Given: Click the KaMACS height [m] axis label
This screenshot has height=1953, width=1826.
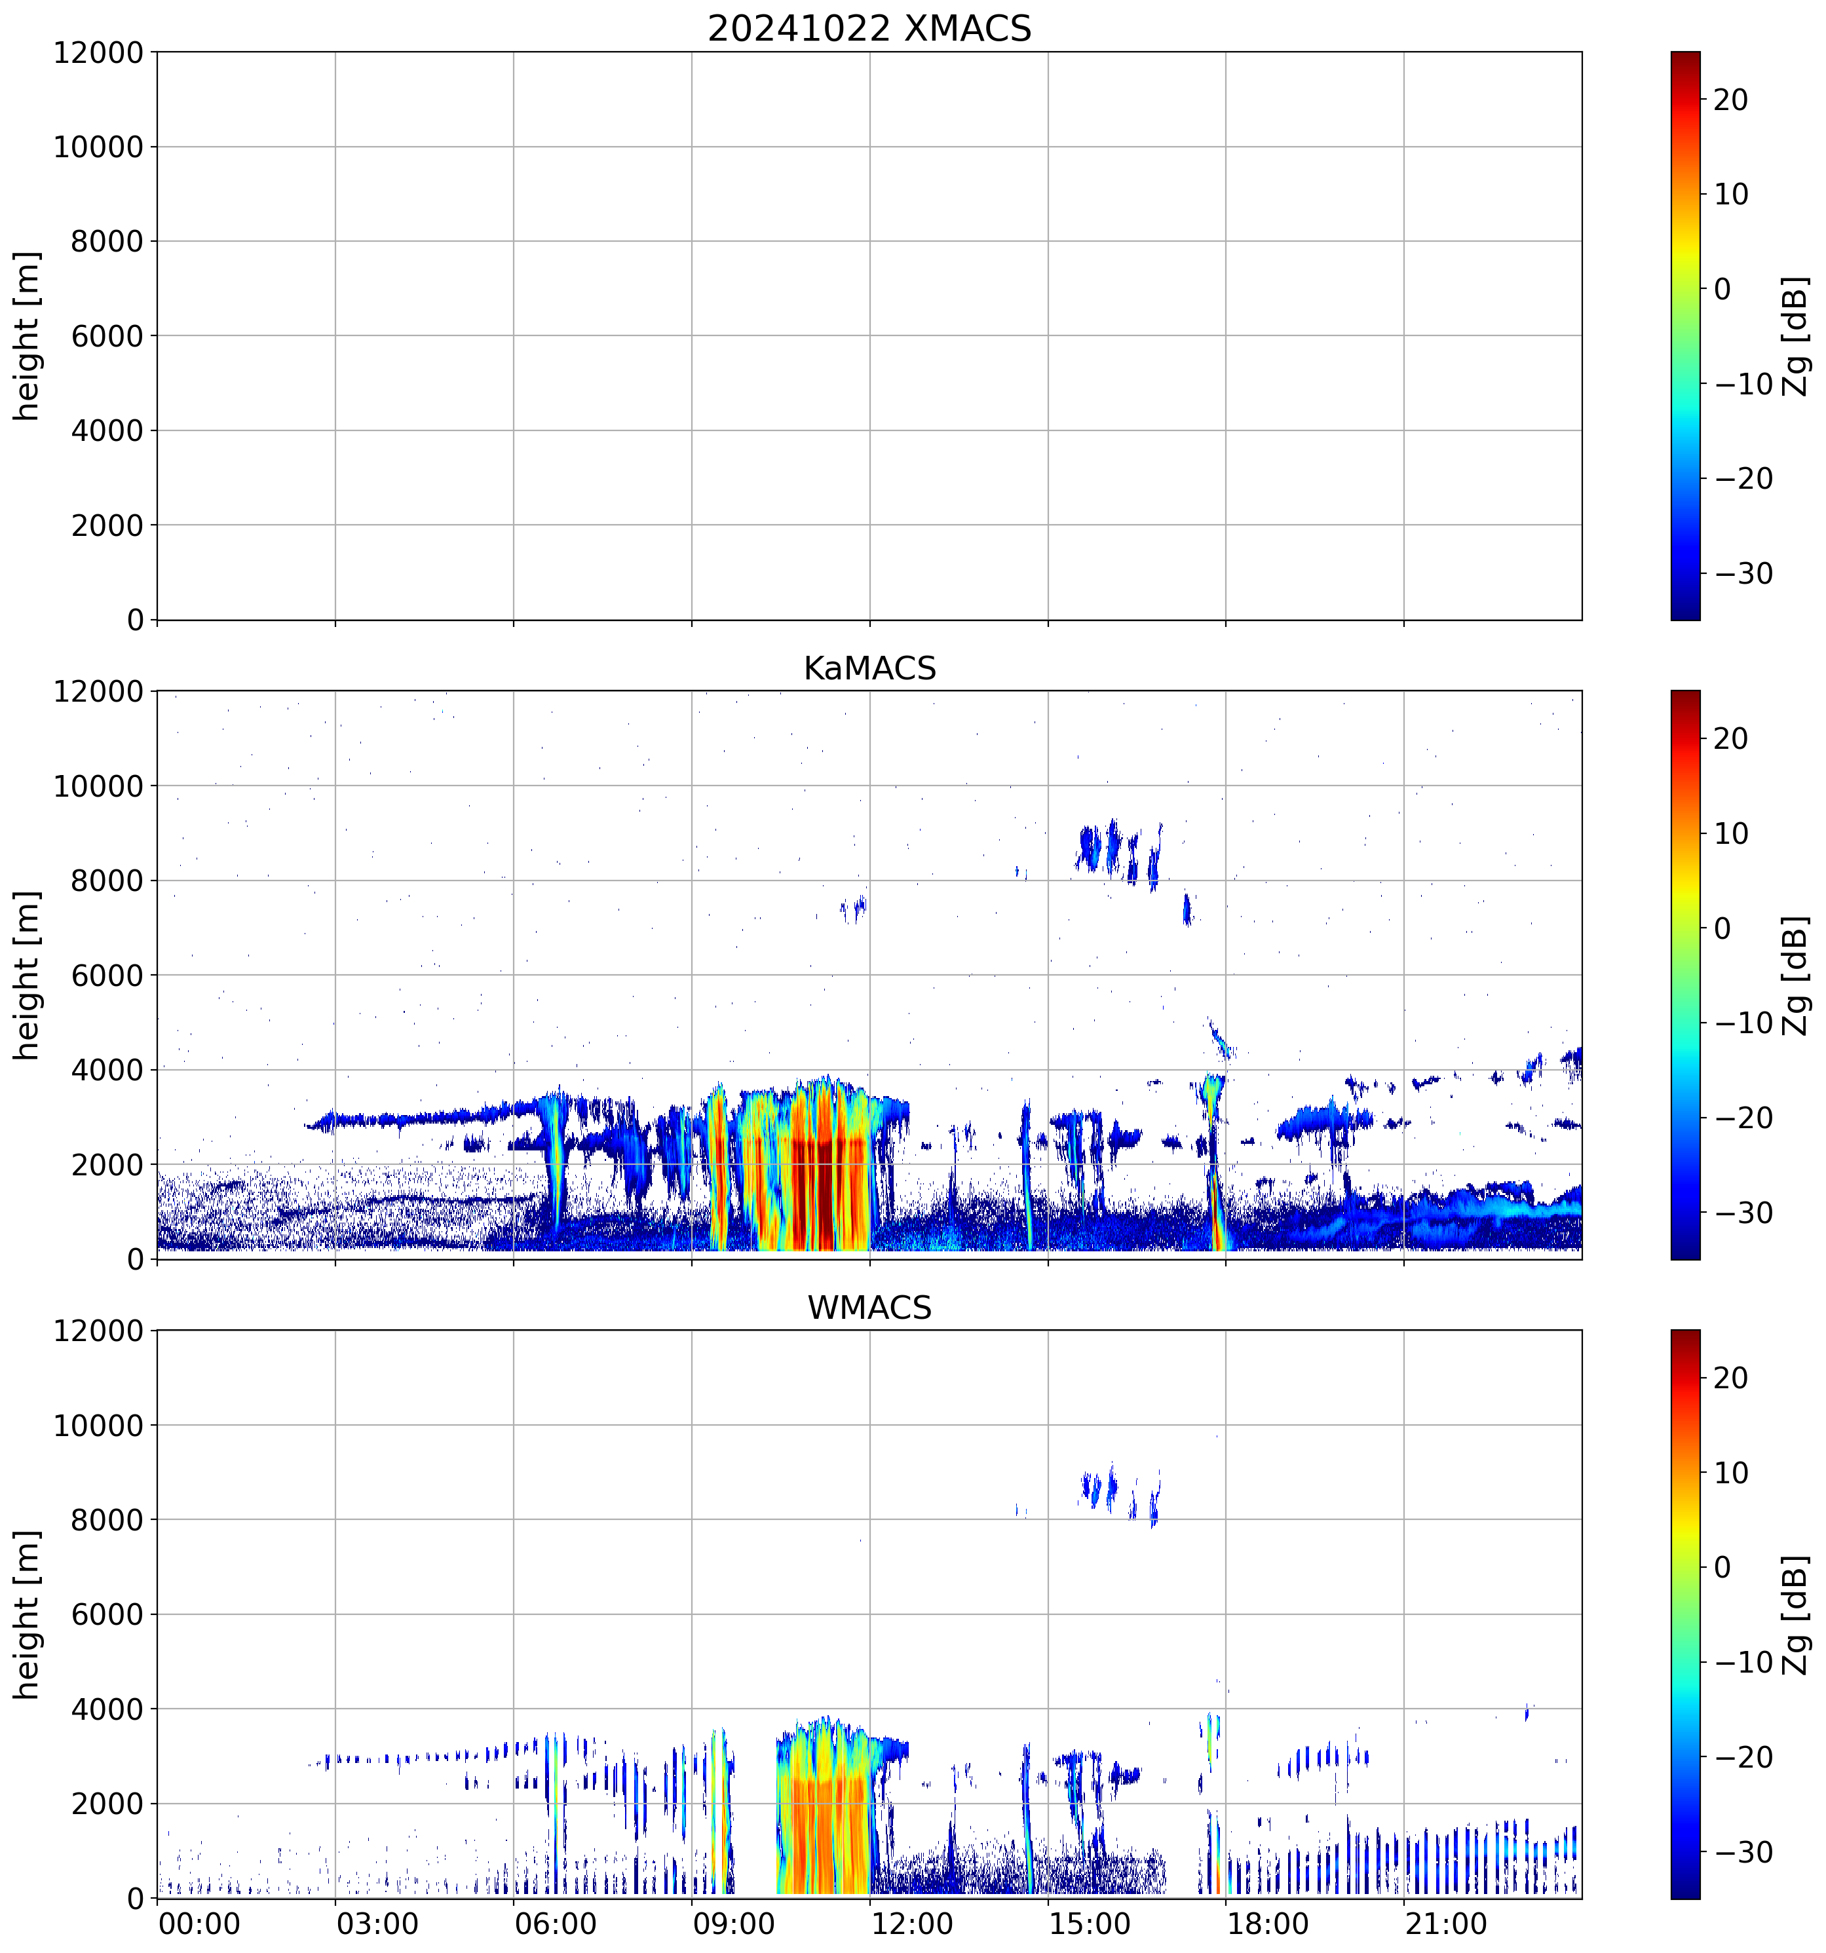Looking at the screenshot, I should pyautogui.click(x=26, y=975).
